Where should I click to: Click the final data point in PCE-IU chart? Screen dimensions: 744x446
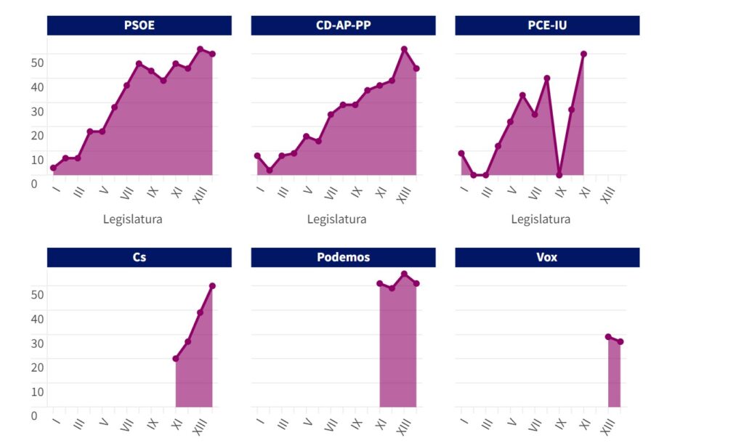tap(583, 54)
